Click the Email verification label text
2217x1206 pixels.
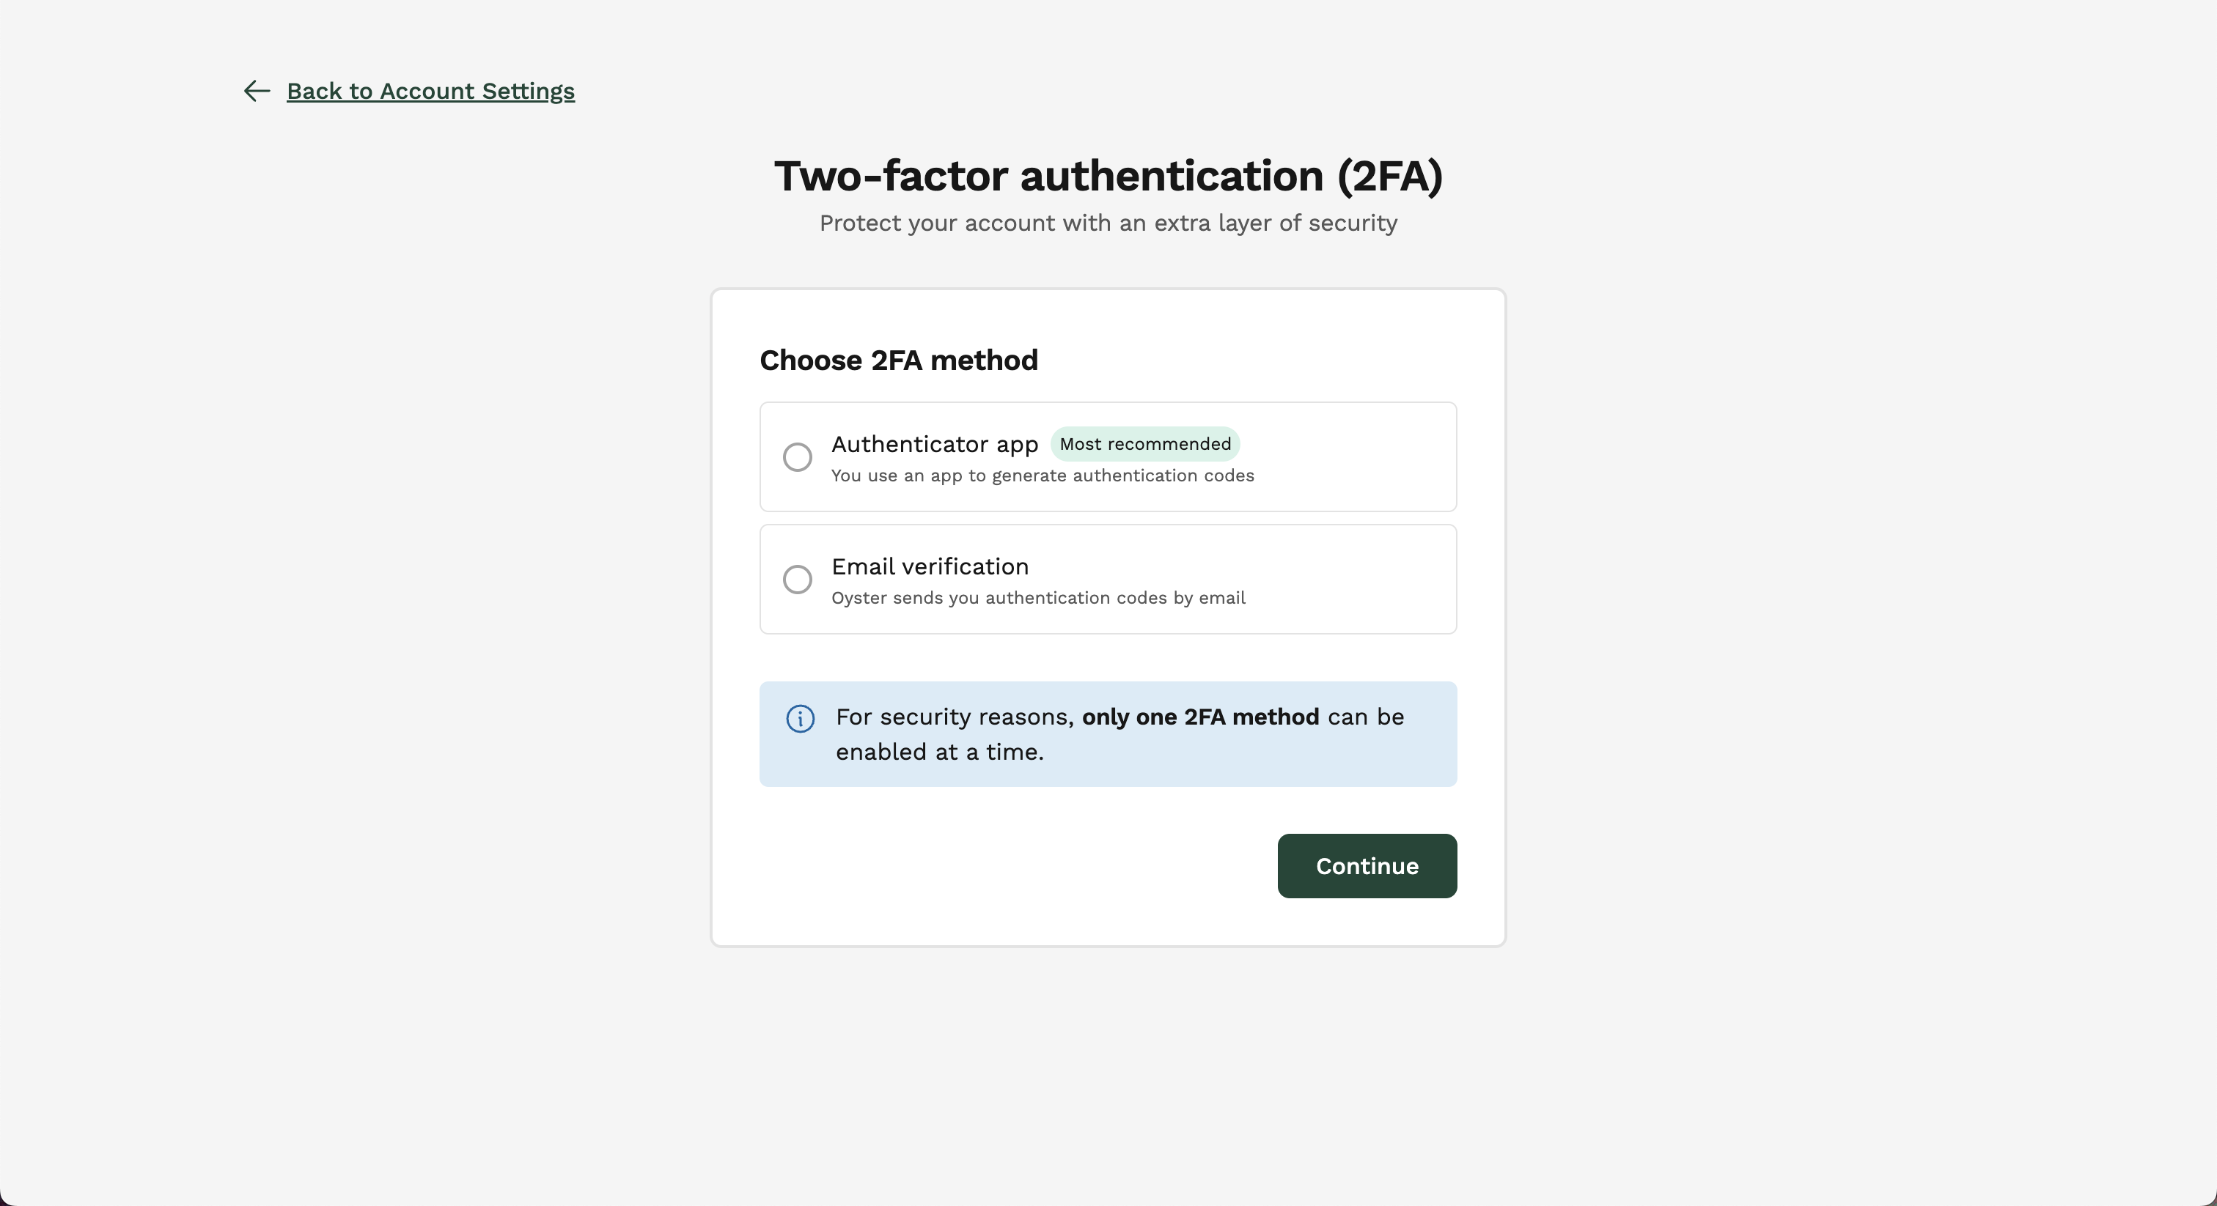(930, 566)
